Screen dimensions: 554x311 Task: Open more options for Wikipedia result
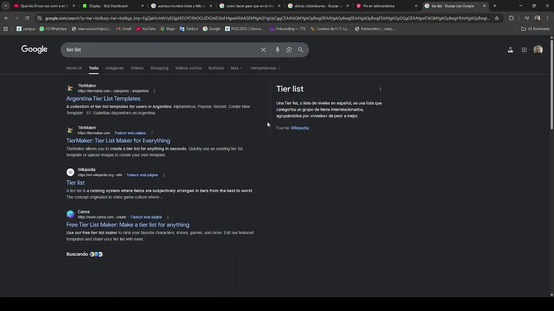click(x=164, y=175)
